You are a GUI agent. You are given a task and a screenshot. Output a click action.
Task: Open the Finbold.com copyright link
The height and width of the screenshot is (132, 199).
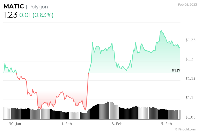tap(185, 129)
